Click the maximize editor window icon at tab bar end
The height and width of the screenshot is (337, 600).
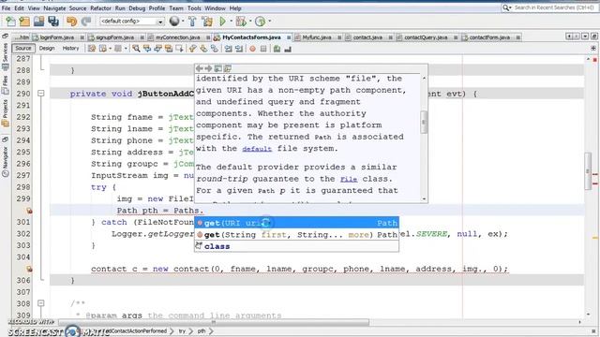click(x=593, y=37)
